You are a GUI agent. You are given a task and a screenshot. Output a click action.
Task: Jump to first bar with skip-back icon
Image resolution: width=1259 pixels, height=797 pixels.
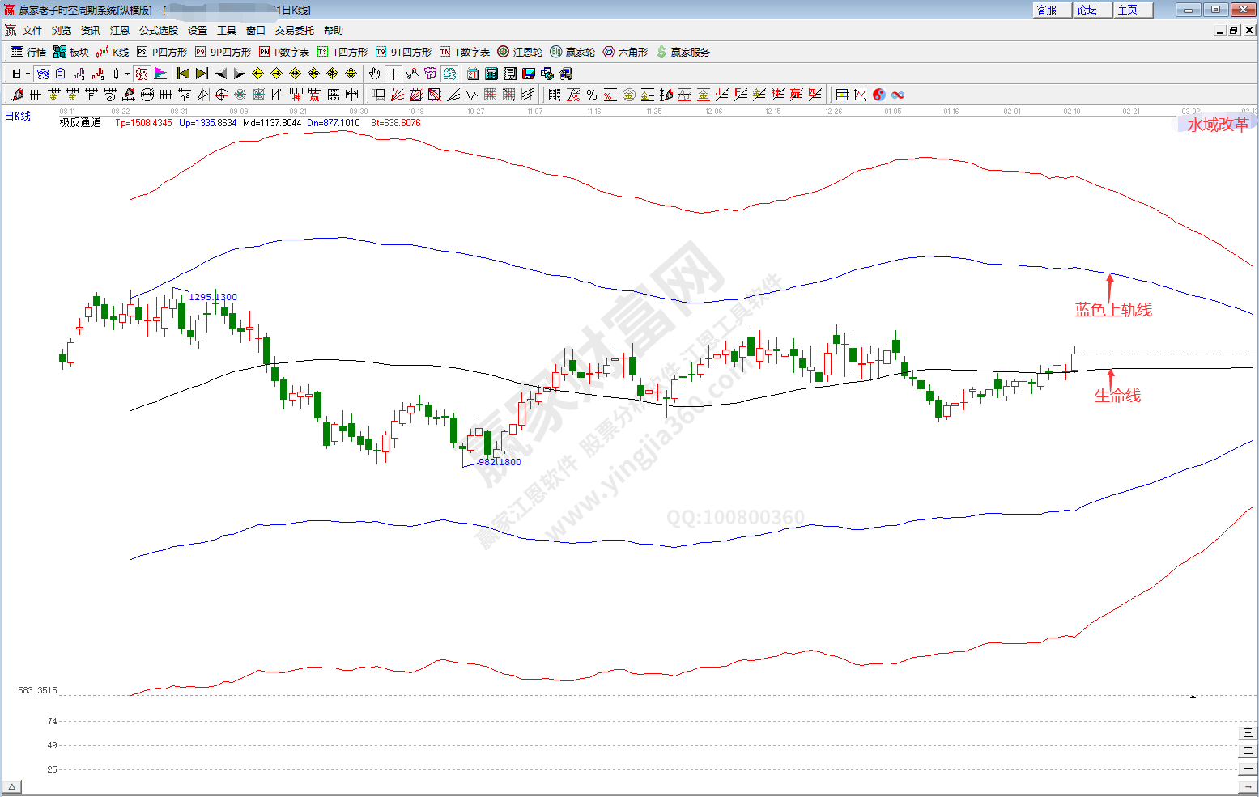[183, 74]
